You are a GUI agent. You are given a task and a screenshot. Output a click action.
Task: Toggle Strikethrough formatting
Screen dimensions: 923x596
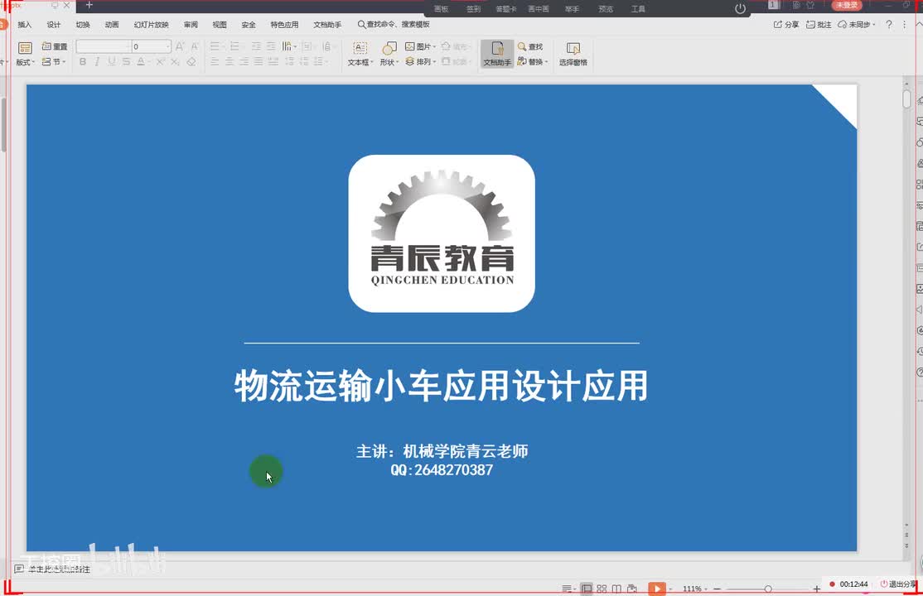[126, 62]
